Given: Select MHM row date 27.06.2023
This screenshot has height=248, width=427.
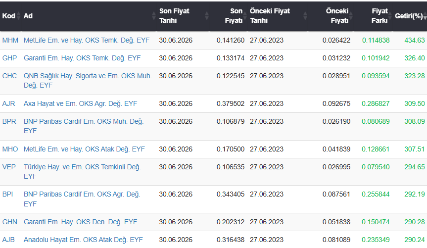Looking at the screenshot, I should pos(267,40).
